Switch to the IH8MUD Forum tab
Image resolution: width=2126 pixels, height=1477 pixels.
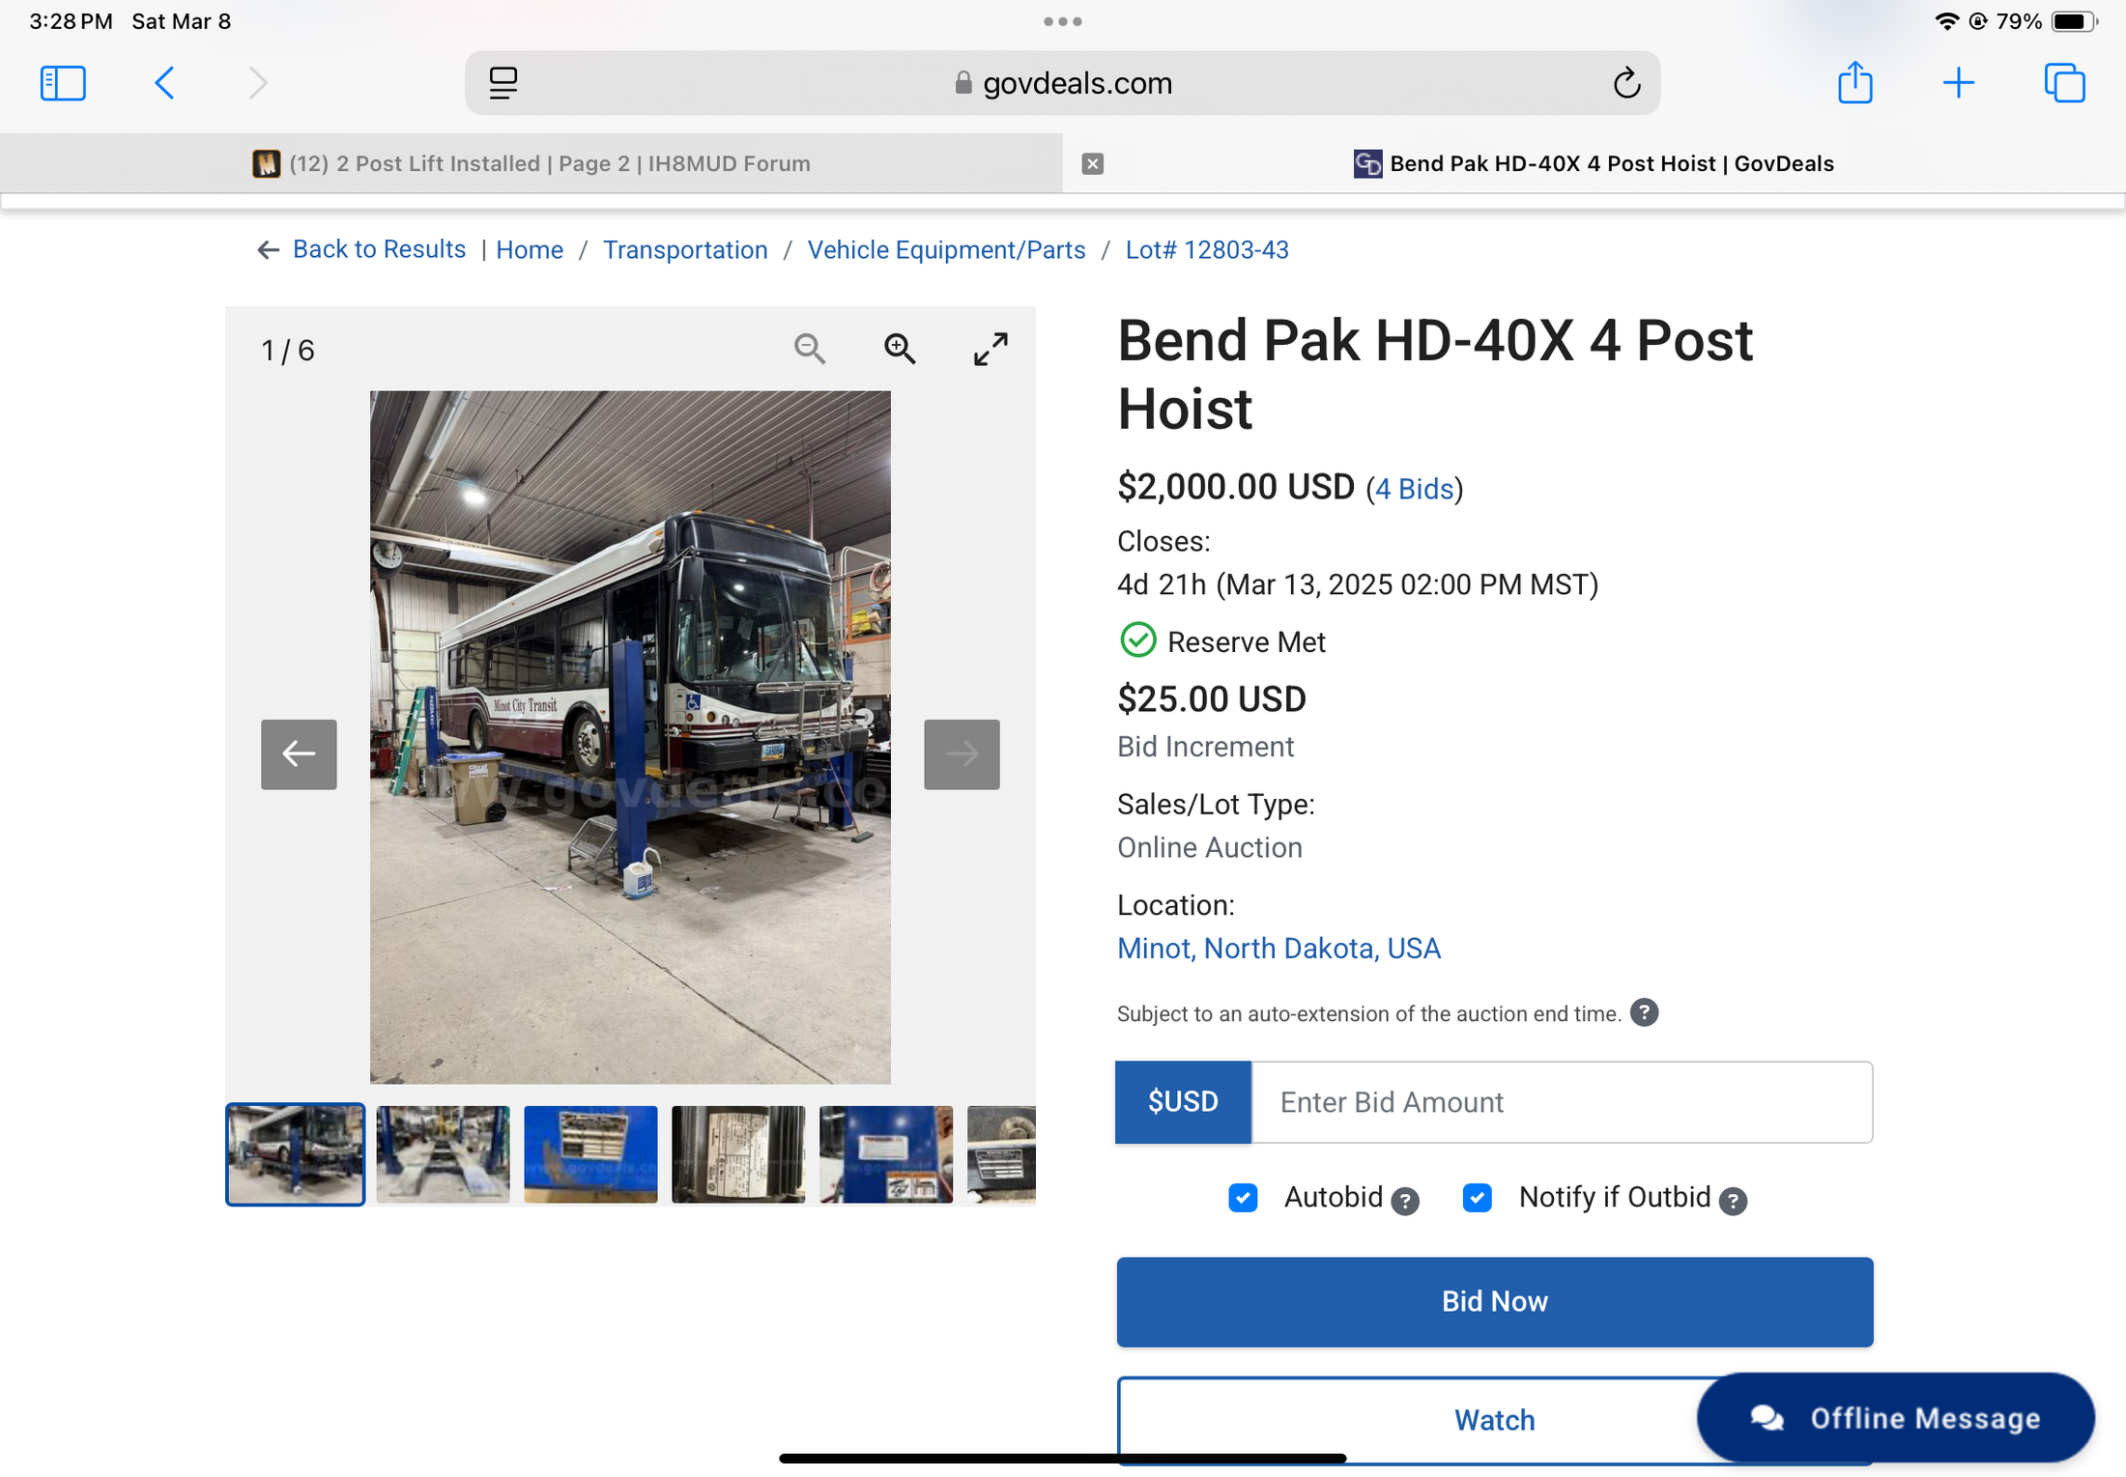coord(531,164)
